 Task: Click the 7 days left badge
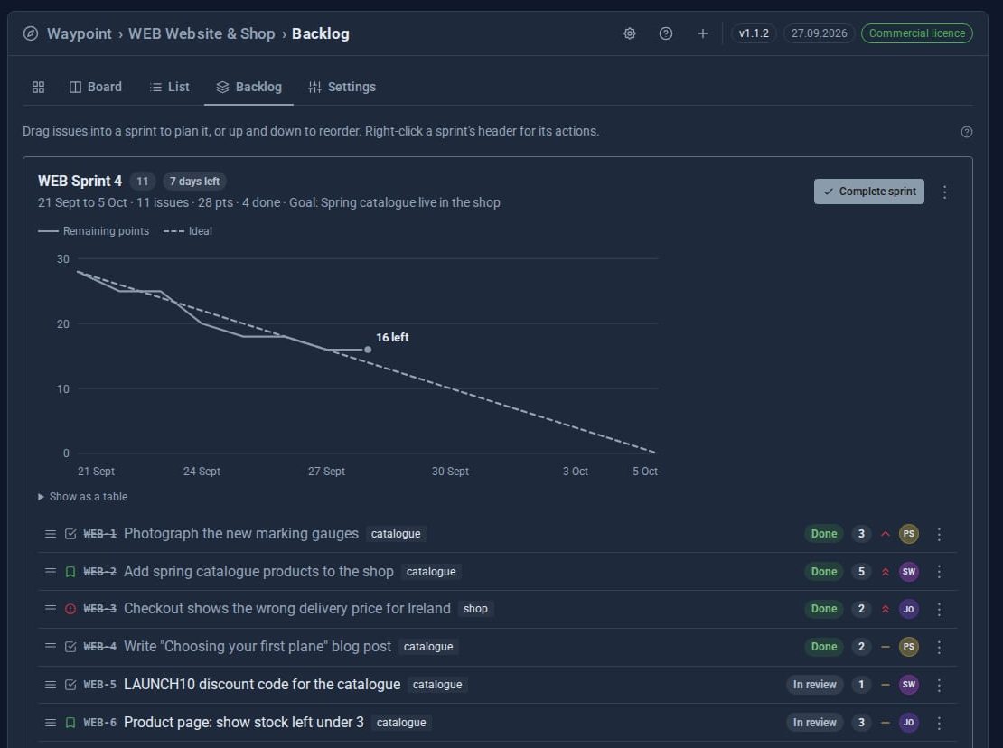[x=194, y=182]
